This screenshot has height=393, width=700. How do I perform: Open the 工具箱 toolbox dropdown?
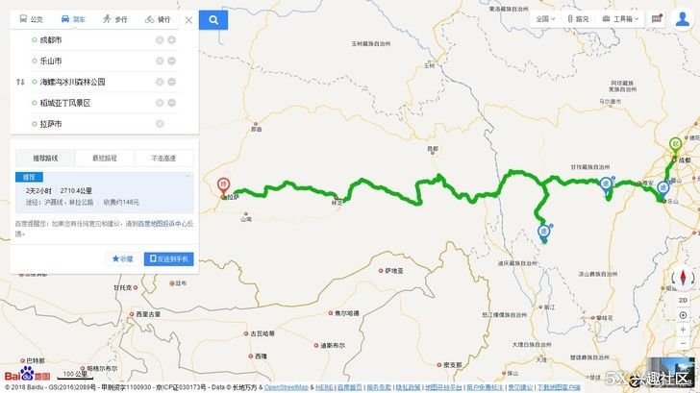(620, 18)
